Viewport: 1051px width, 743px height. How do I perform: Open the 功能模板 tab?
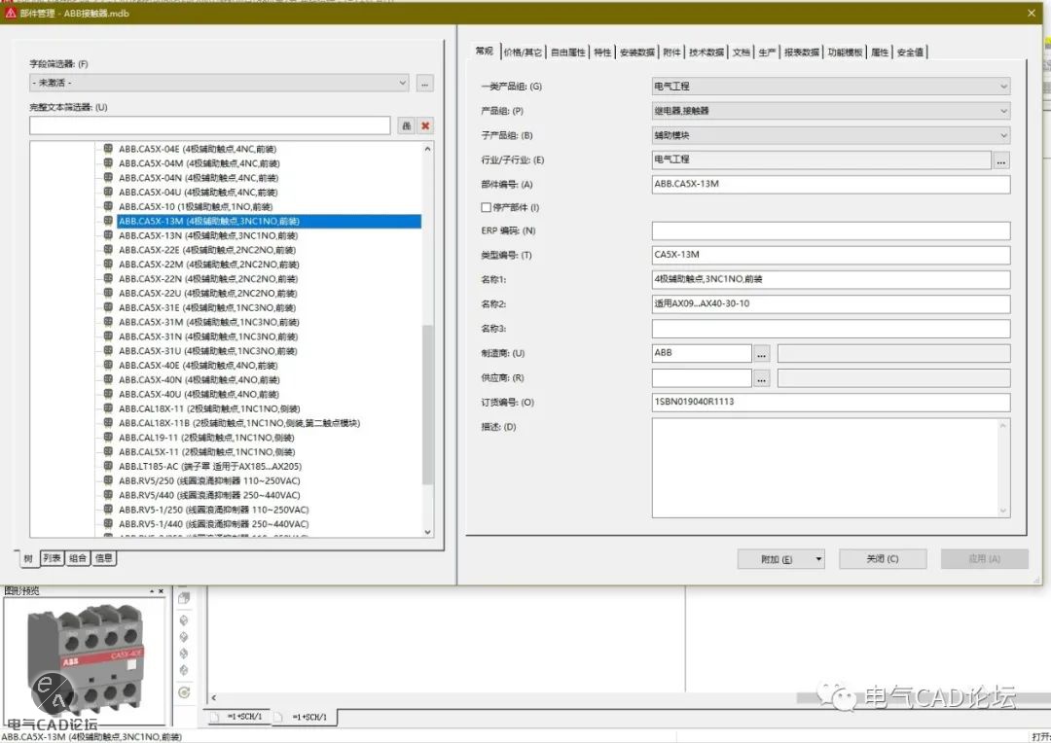[x=845, y=53]
